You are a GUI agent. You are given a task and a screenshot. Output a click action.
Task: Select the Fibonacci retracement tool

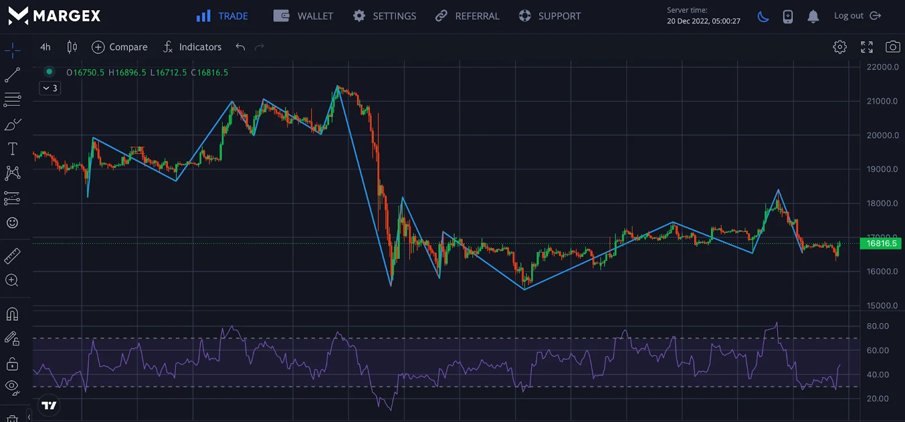point(12,100)
